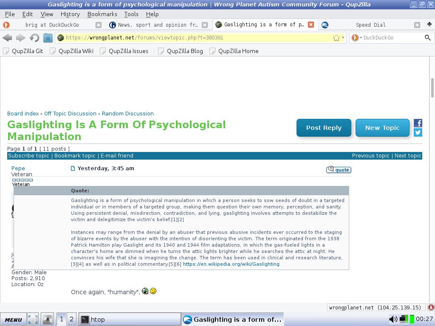
Task: Close the Gaslighting tab
Action: coord(311,25)
